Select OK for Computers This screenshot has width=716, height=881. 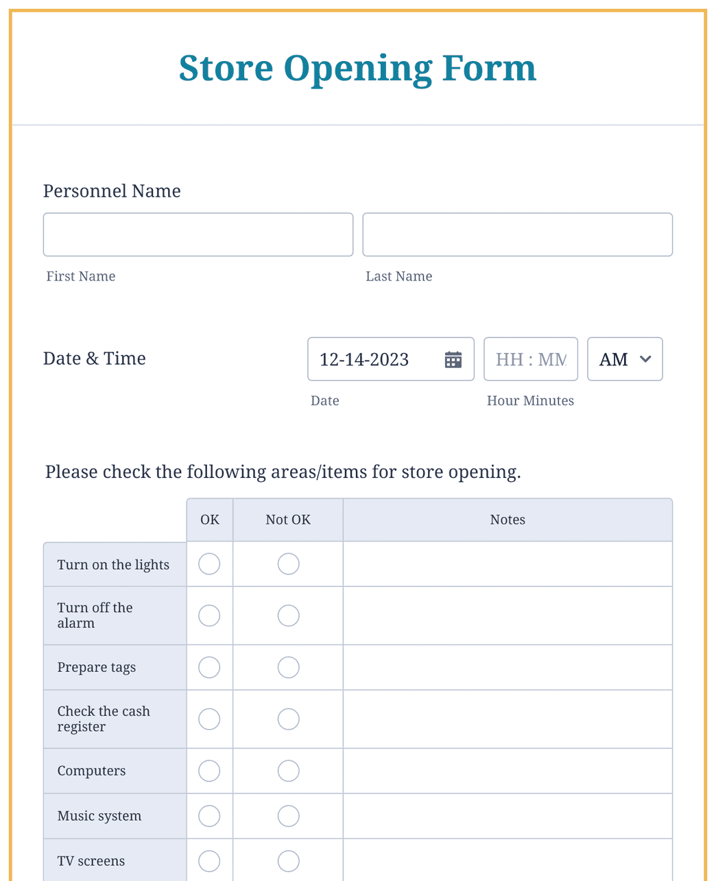tap(209, 771)
